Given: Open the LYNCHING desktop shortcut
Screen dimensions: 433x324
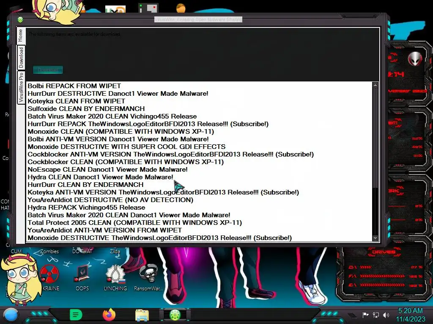Looking at the screenshot, I should [115, 278].
